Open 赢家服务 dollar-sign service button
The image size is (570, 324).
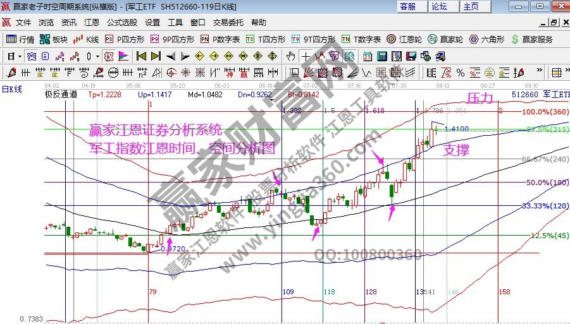tap(533, 39)
